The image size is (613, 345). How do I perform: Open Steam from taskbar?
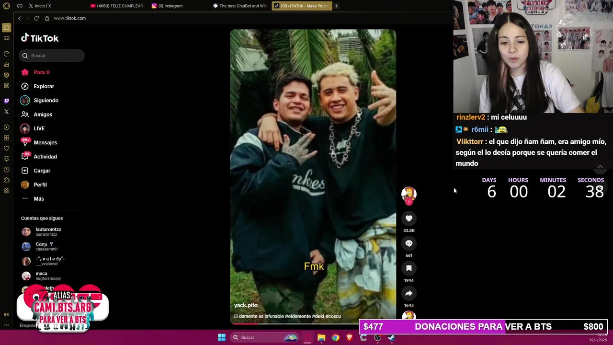[391, 337]
